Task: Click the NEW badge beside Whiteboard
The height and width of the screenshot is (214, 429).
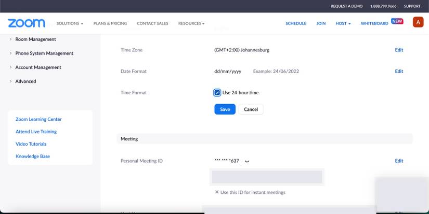Action: point(397,21)
